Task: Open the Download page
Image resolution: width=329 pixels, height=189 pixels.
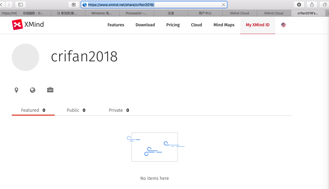Action: [145, 25]
